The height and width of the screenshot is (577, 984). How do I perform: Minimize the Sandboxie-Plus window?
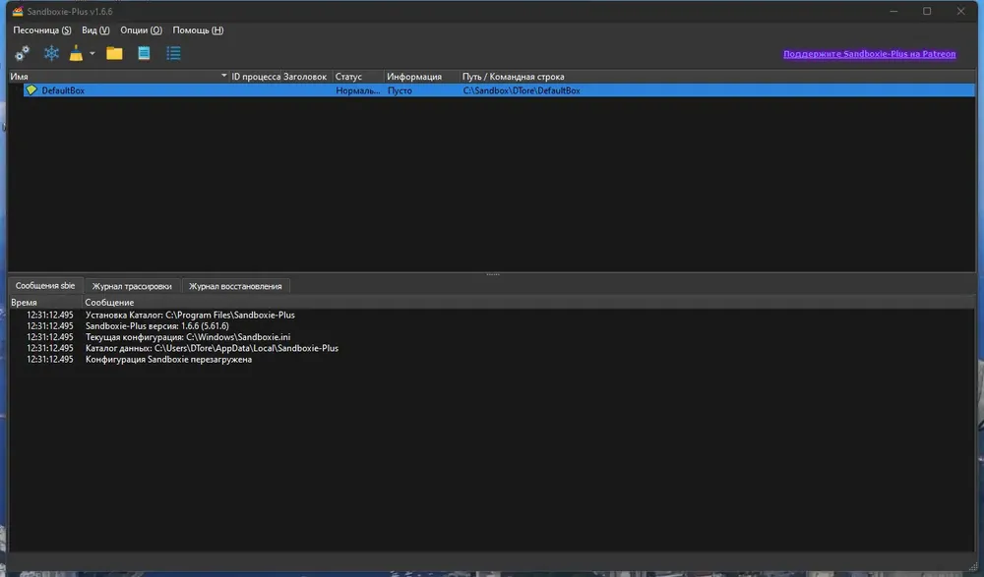click(893, 11)
